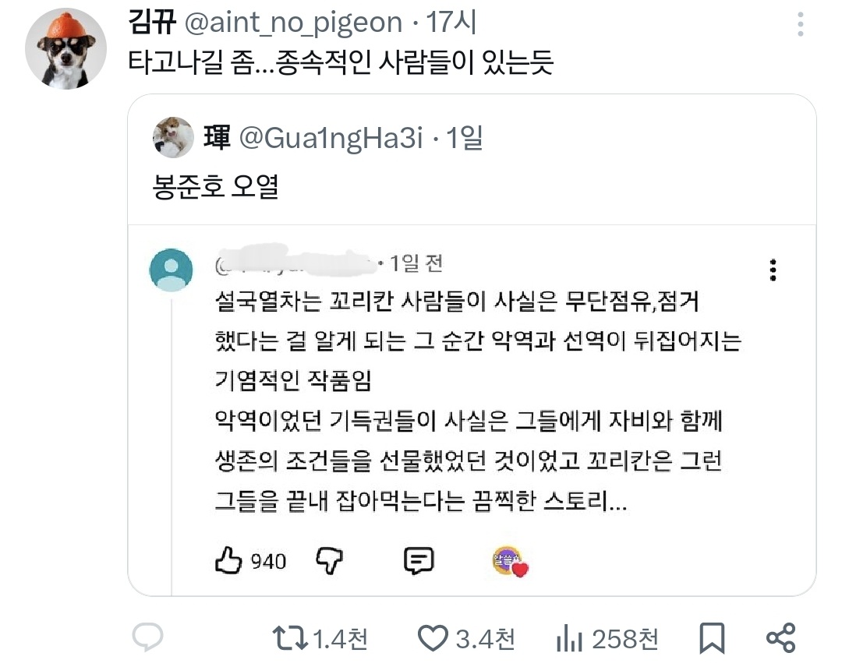Viewport: 842px width, 667px height.
Task: Open @aint_no_pigeon profile handle
Action: coord(293,23)
